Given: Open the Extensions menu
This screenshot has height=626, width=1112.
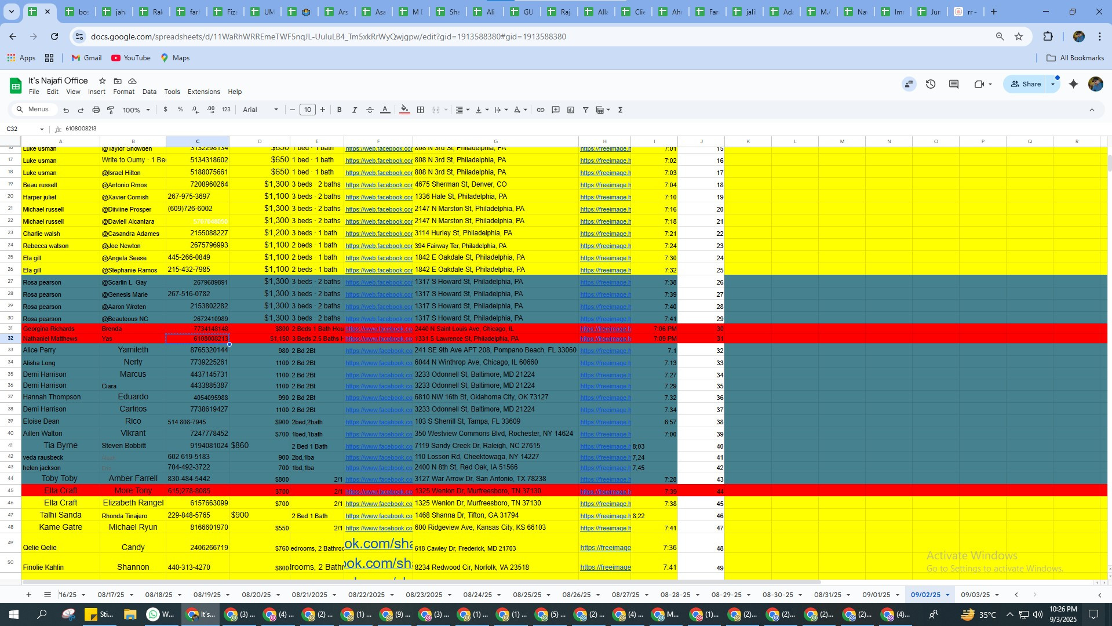Looking at the screenshot, I should coord(204,92).
